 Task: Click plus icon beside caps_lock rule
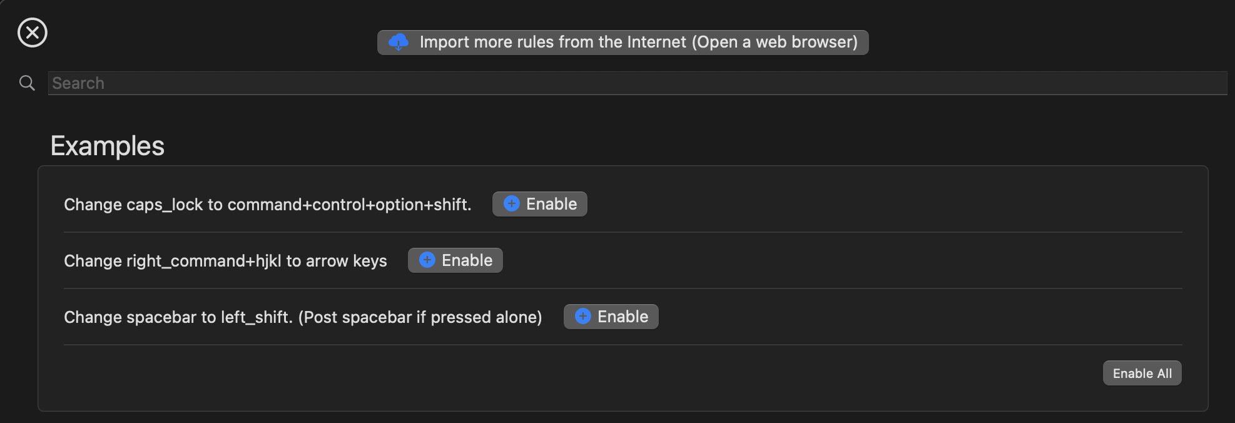pos(512,203)
